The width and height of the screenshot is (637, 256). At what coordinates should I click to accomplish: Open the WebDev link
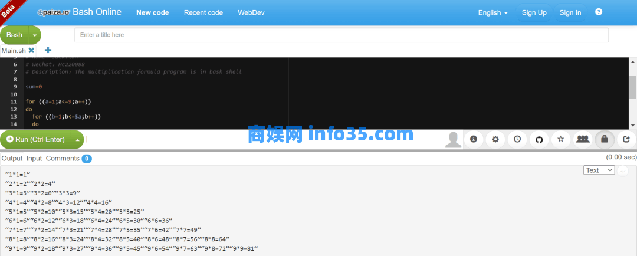point(251,12)
